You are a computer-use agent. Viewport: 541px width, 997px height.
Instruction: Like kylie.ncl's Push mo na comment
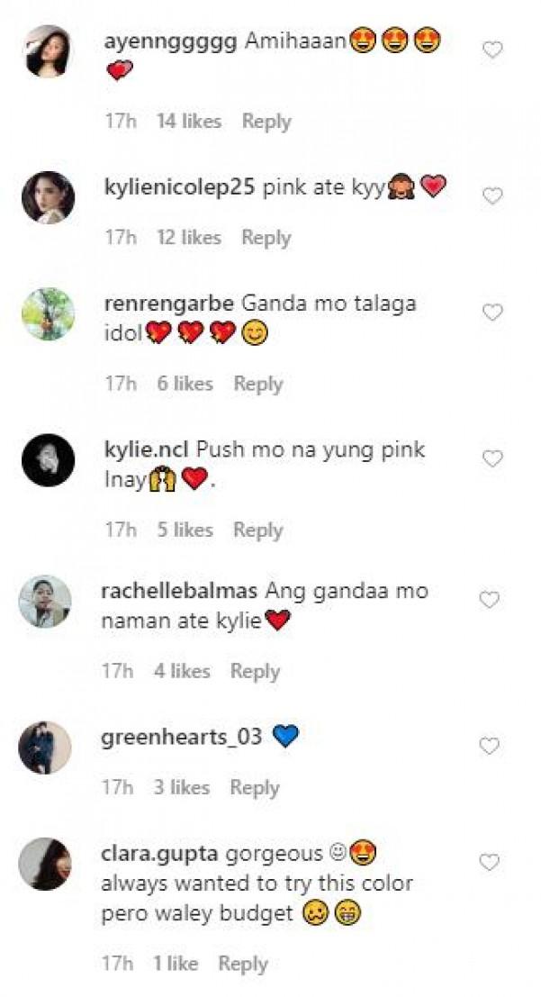(492, 458)
